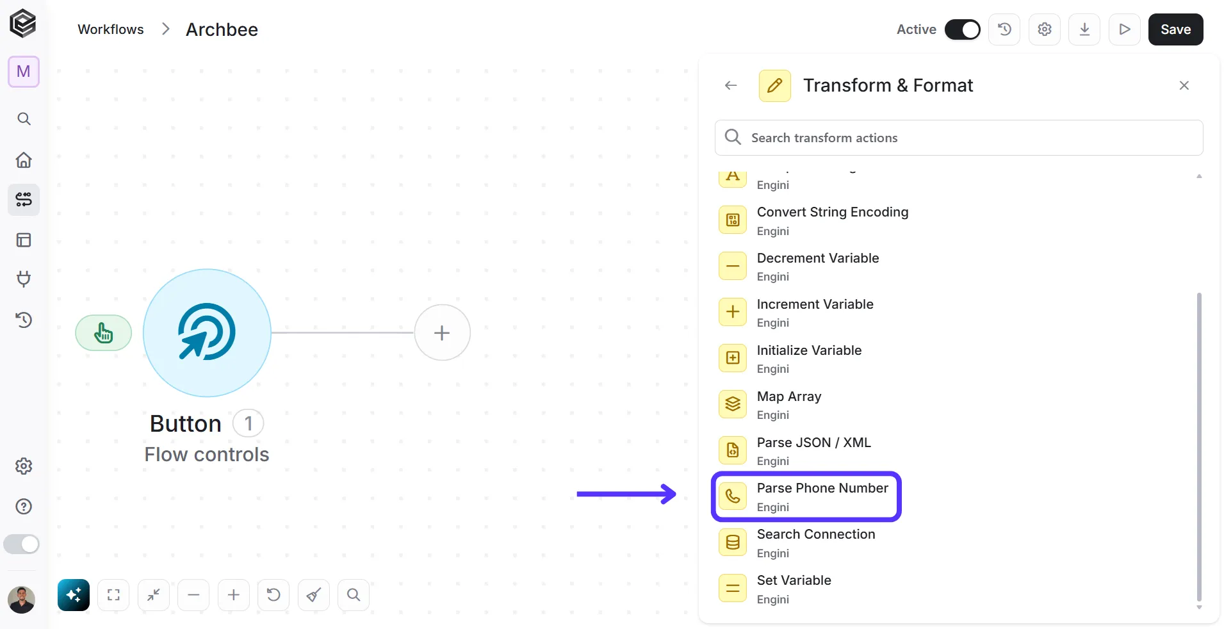The height and width of the screenshot is (629, 1224).
Task: Open the search icon in left sidebar
Action: tap(24, 118)
